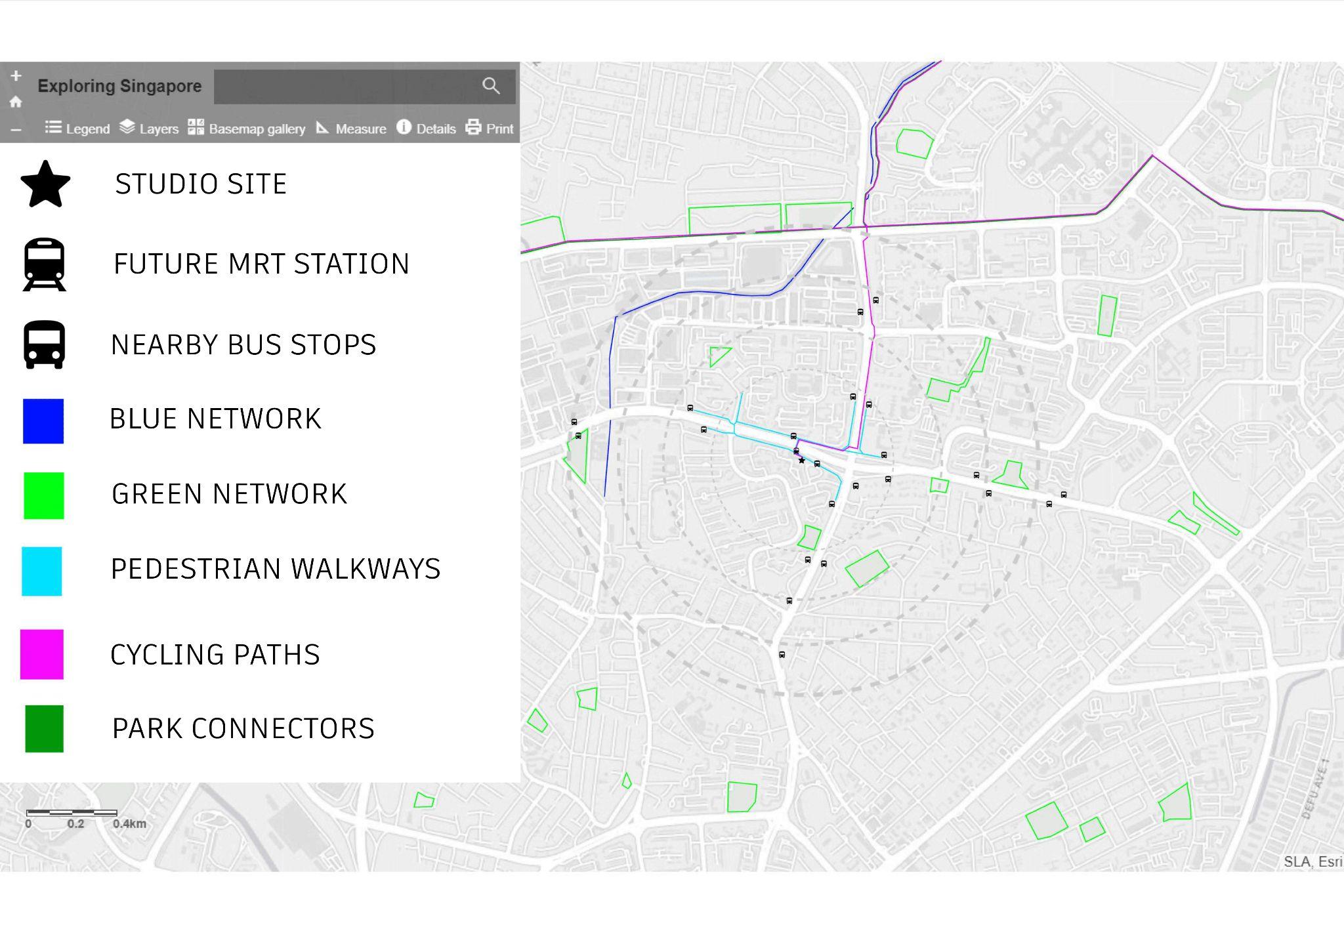This screenshot has width=1344, height=950.
Task: Select the Measure tool
Action: click(x=351, y=128)
